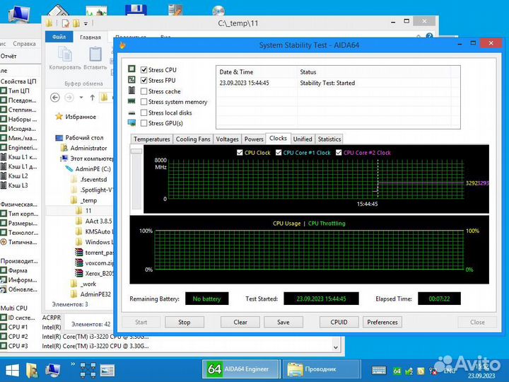This screenshot has width=509, height=382.
Task: Select Кэш L2 item in AIDA64 list
Action: coord(18,176)
